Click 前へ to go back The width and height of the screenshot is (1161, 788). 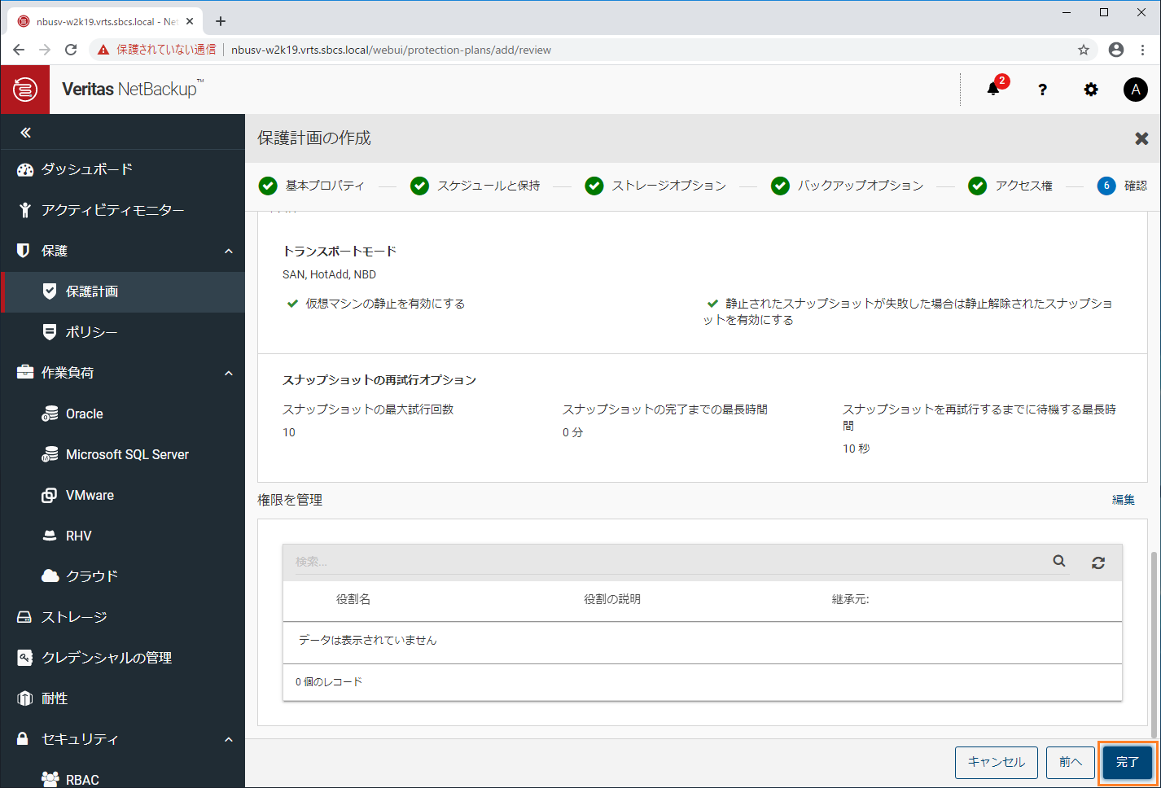(1071, 762)
